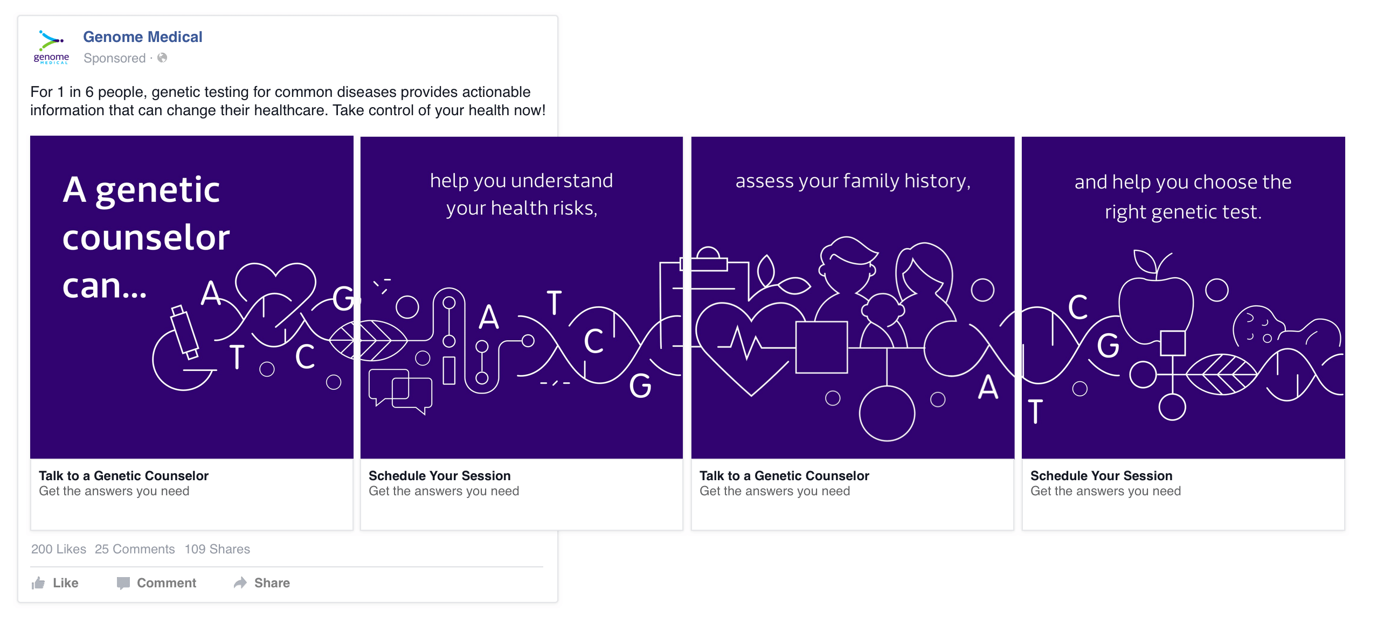Click the Comment speech bubble icon

(x=123, y=583)
